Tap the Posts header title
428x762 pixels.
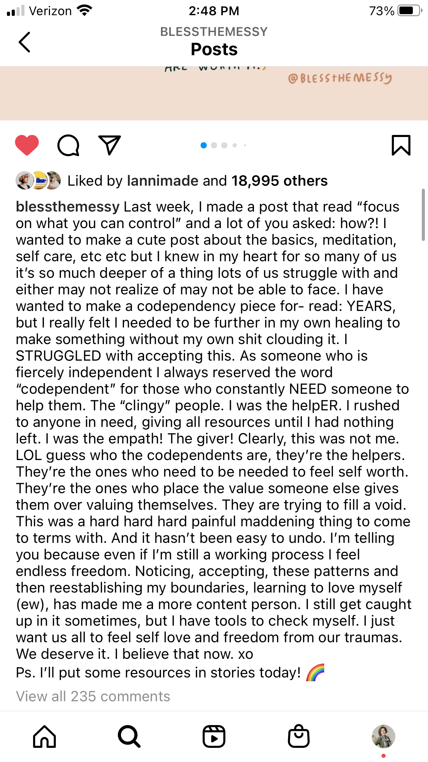click(x=214, y=49)
